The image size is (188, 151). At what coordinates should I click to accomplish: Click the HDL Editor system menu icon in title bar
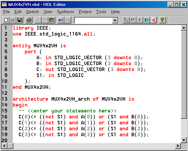4,4
